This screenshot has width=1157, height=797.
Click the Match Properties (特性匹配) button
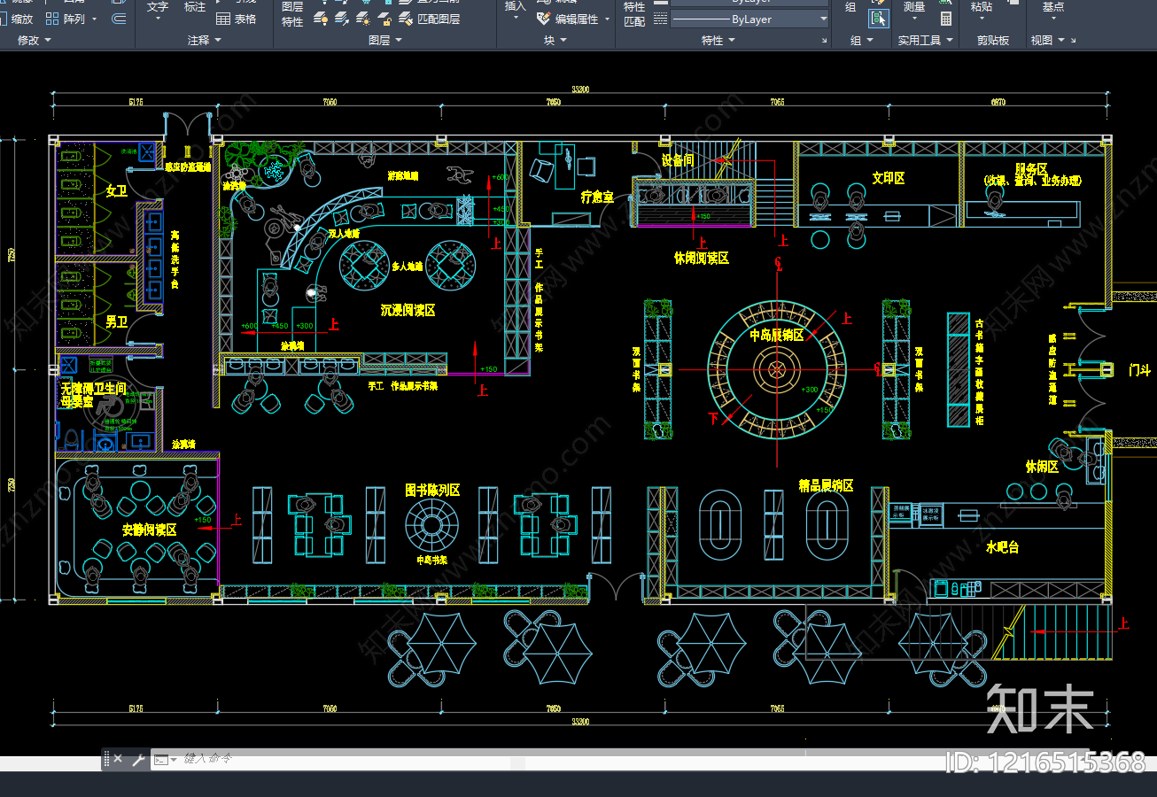pos(634,14)
